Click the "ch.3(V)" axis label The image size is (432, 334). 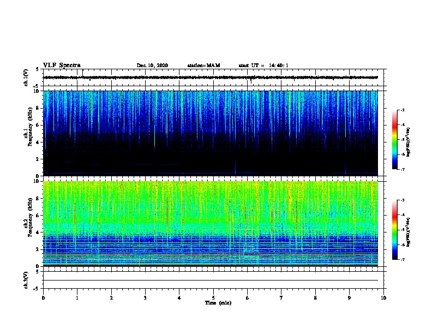pyautogui.click(x=26, y=280)
